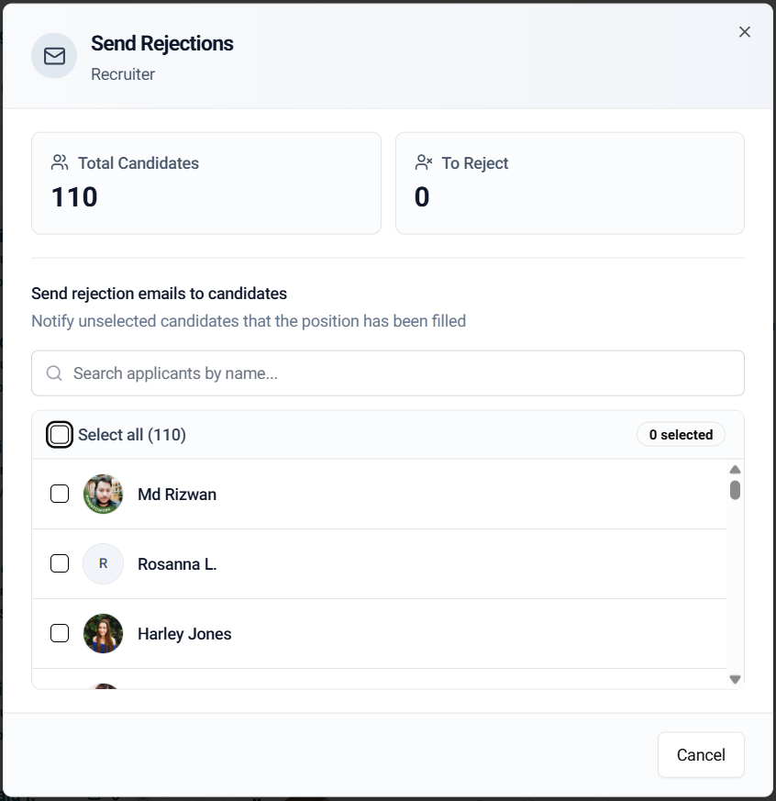
Task: Close the Send Rejections dialog
Action: click(x=745, y=32)
